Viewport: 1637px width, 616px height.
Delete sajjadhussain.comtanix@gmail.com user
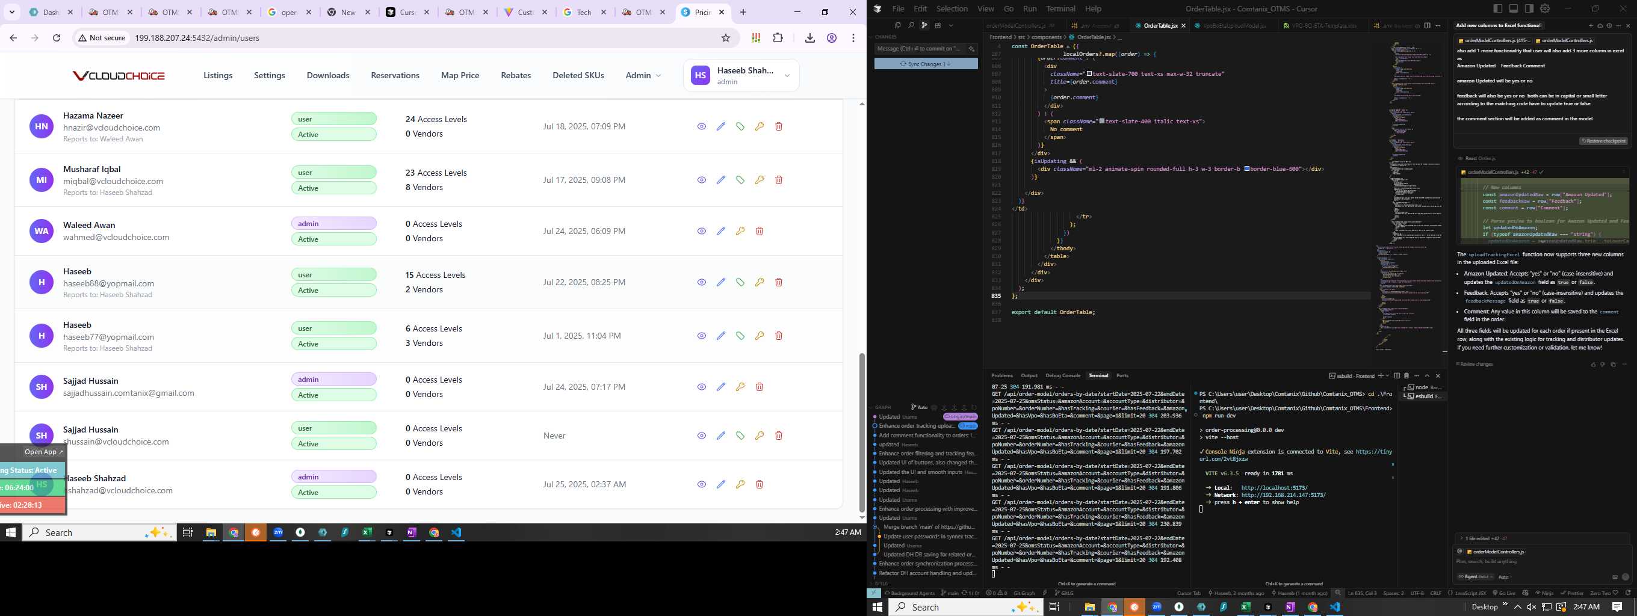click(760, 387)
